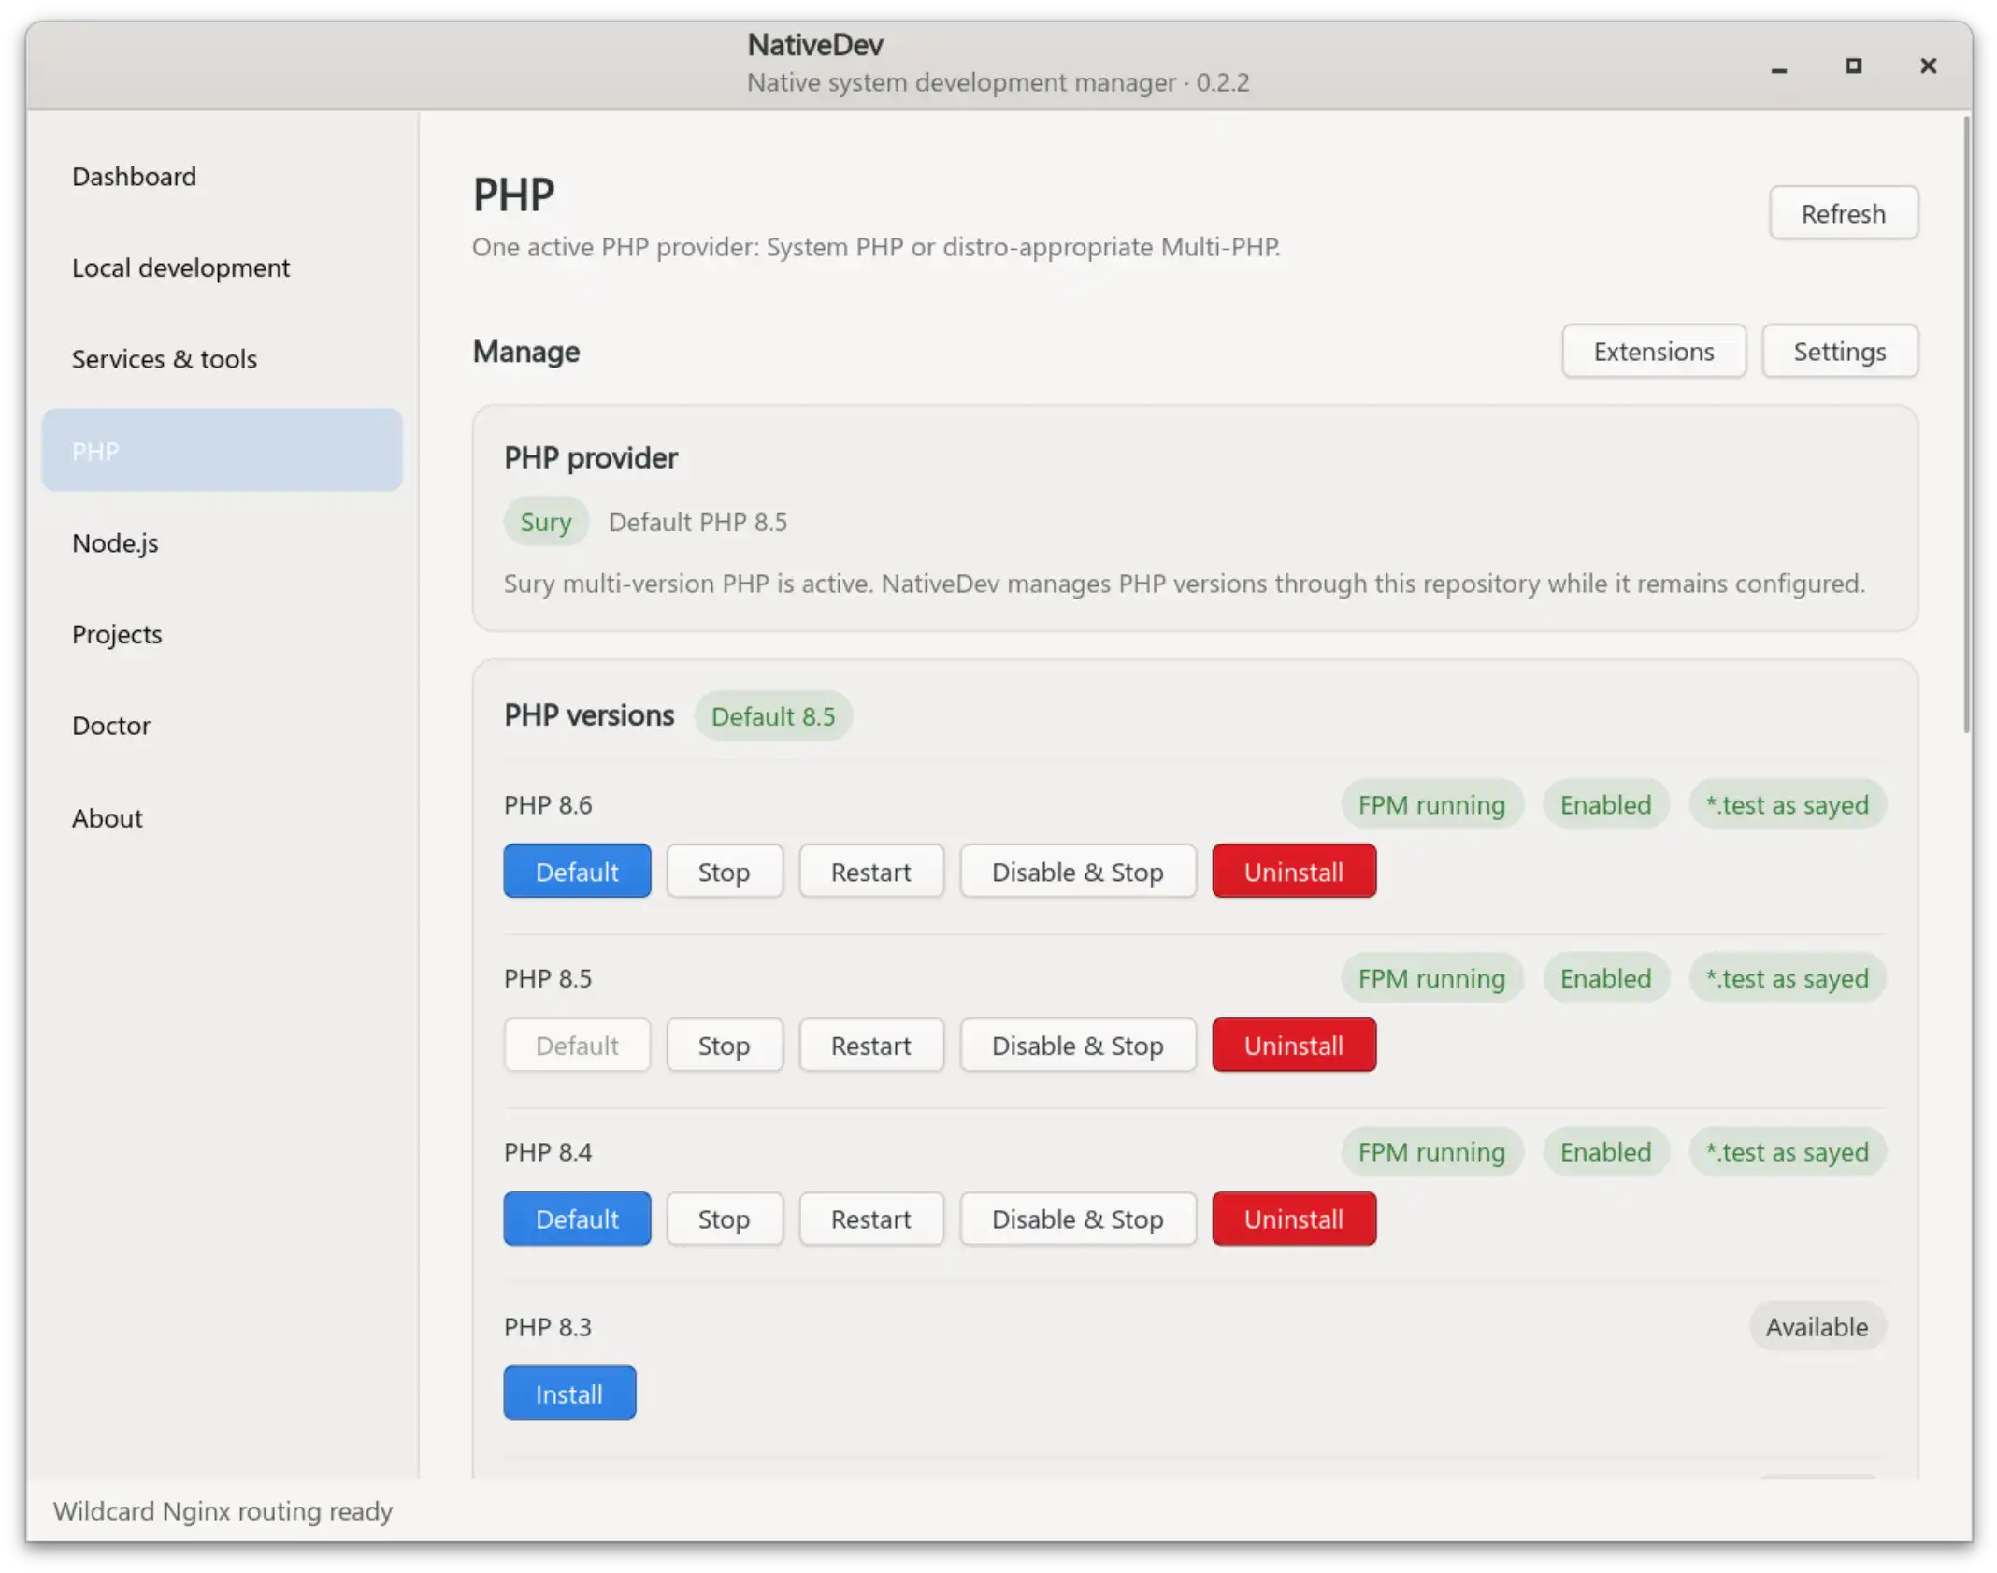
Task: Click PHP 8.4 Enabled badge
Action: tap(1605, 1152)
